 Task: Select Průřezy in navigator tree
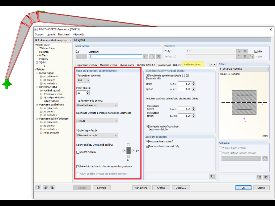tap(43, 55)
